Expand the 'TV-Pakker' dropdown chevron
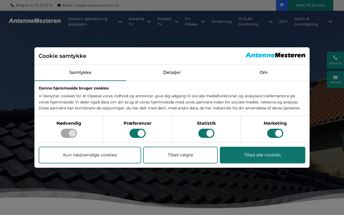Image resolution: width=344 pixels, height=215 pixels. (203, 21)
